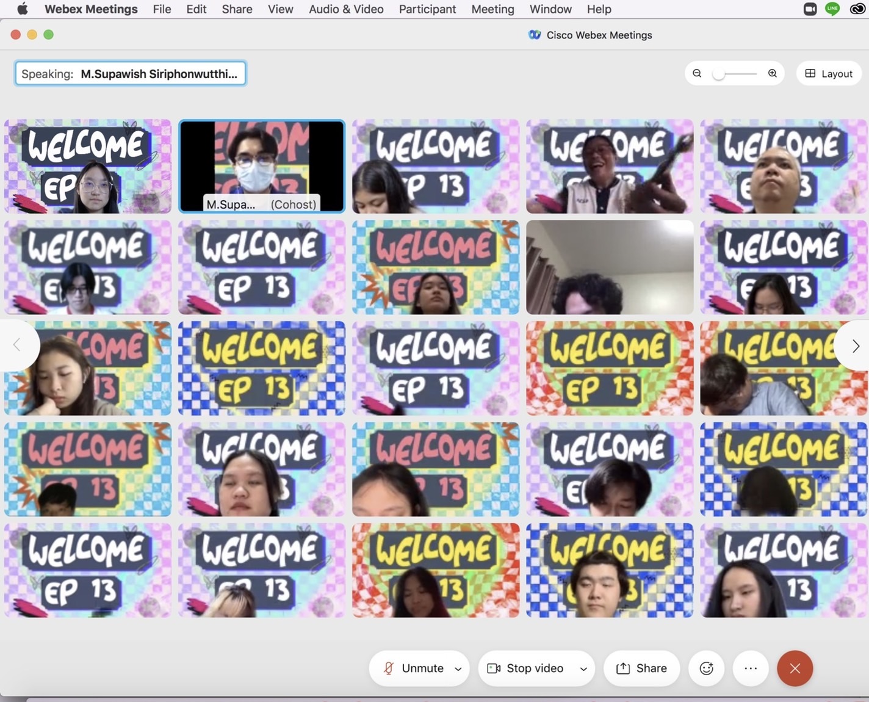Stop the camera video
869x702 pixels.
click(525, 668)
